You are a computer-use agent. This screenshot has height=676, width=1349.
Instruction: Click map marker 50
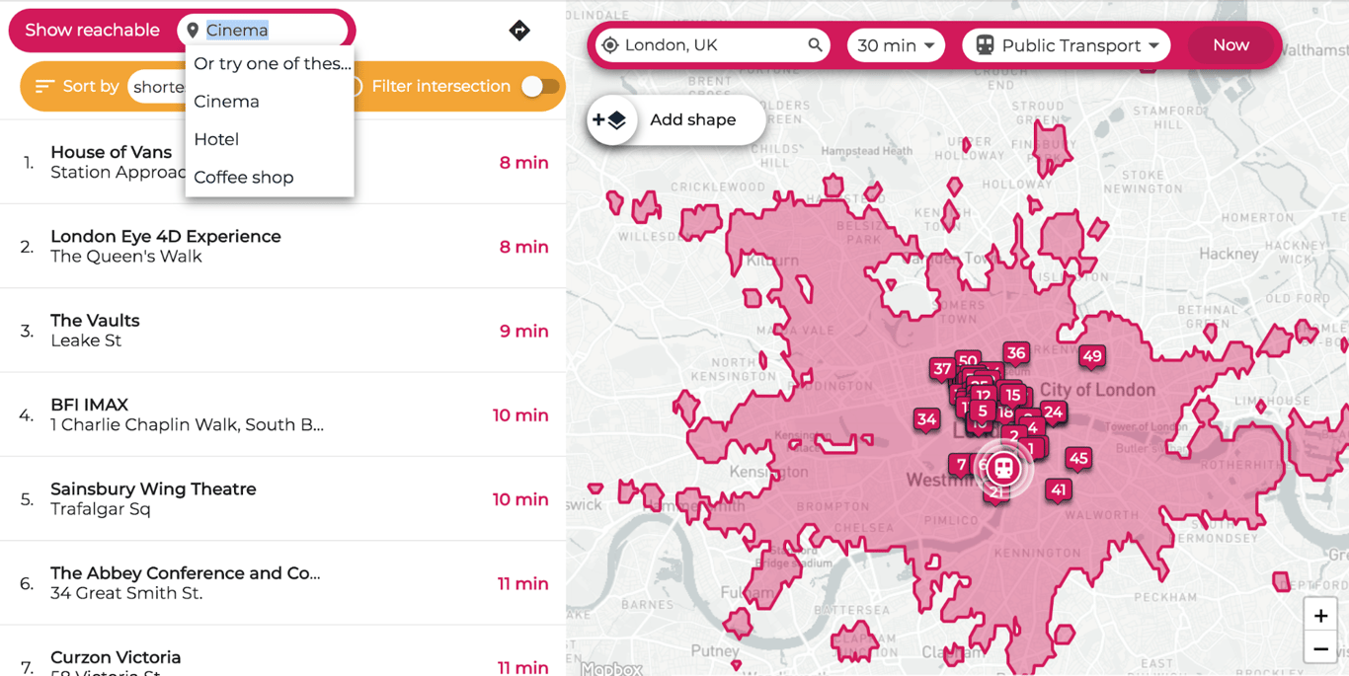pos(968,361)
